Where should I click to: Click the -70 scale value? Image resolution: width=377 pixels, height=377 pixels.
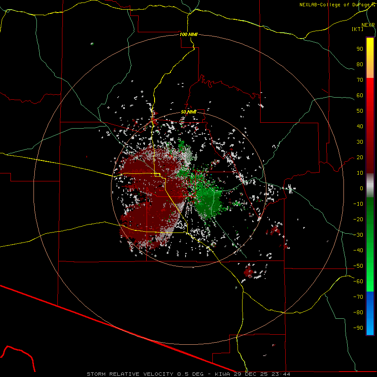[x=358, y=297]
